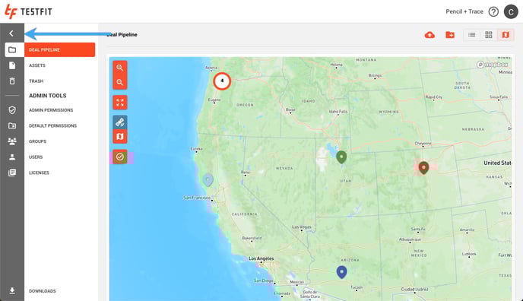
Task: Collapse the sidebar with the back chevron
Action: click(x=11, y=33)
